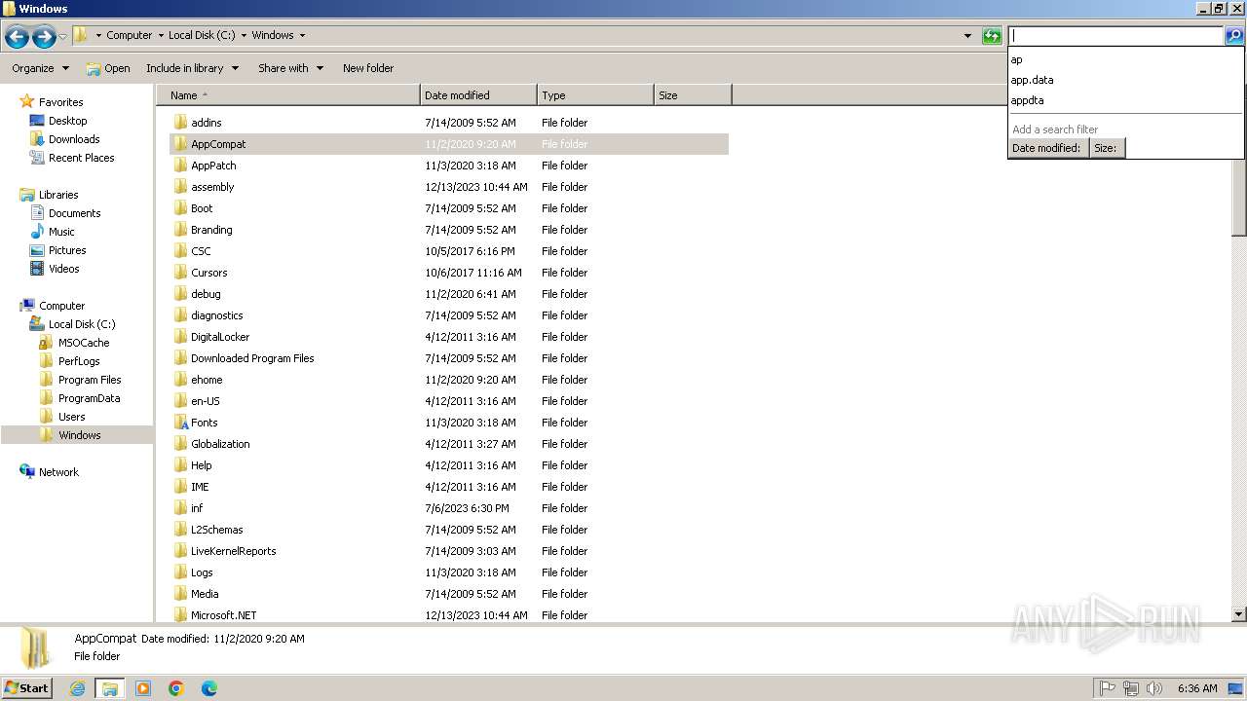Viewport: 1247px width, 701px height.
Task: Sort by Size column header
Action: [693, 95]
